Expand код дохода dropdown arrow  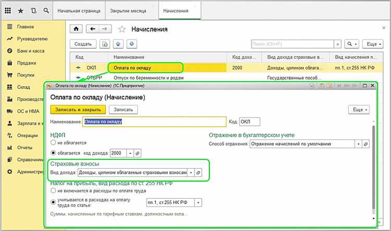tap(130, 153)
